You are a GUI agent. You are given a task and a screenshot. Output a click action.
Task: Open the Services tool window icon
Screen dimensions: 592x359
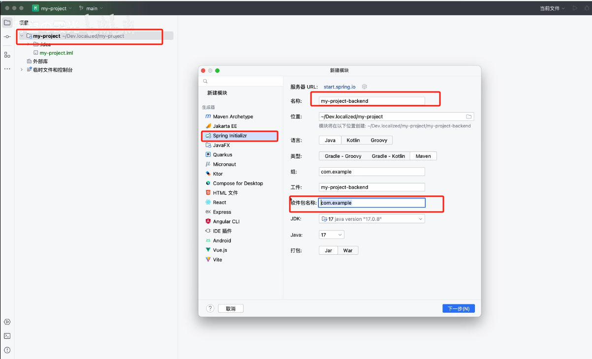point(7,322)
